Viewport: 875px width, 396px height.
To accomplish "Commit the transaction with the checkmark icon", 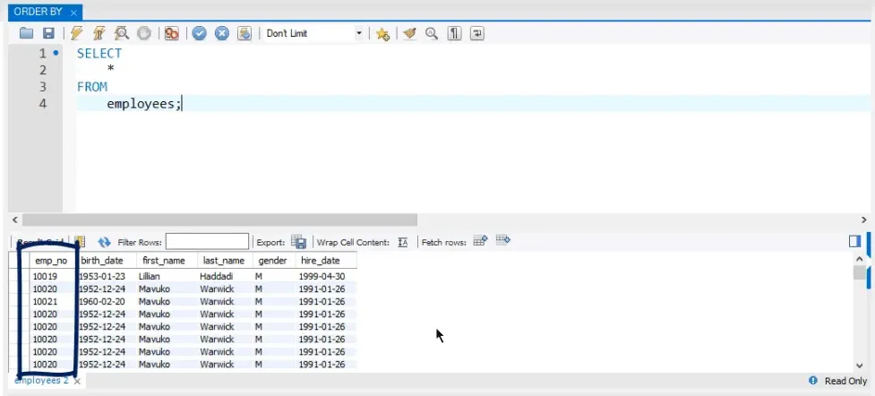I will tap(199, 33).
